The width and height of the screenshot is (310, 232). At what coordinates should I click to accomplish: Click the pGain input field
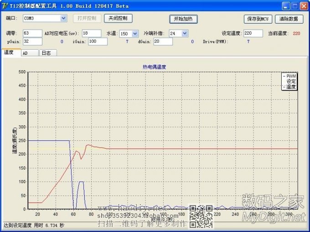pyautogui.click(x=32, y=41)
